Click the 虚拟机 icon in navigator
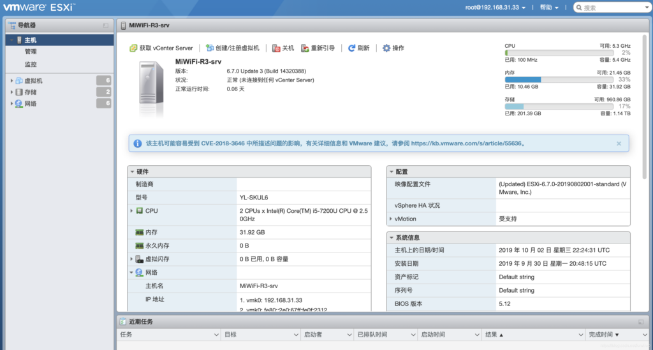This screenshot has height=350, width=653. point(19,81)
